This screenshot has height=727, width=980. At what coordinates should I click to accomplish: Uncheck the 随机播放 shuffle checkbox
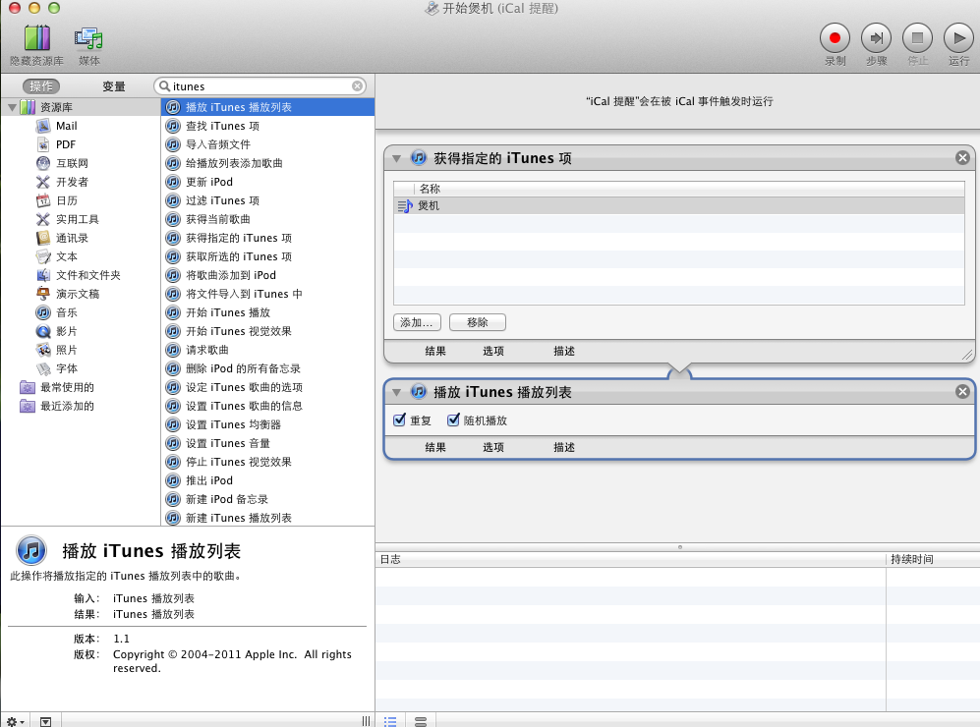[453, 420]
